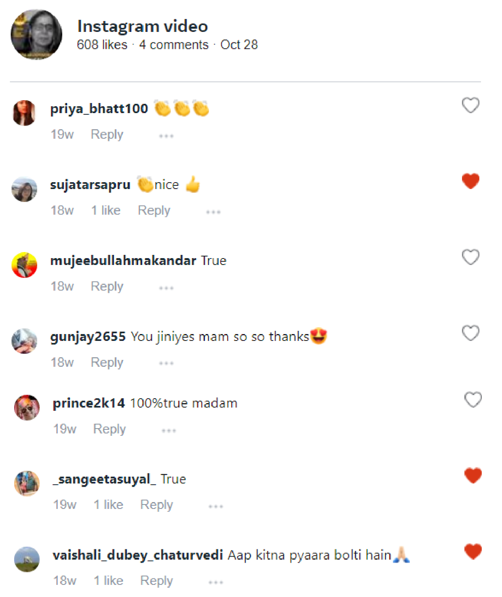
Task: Open three-dot menu for prince2k14's comment
Action: [x=169, y=431]
